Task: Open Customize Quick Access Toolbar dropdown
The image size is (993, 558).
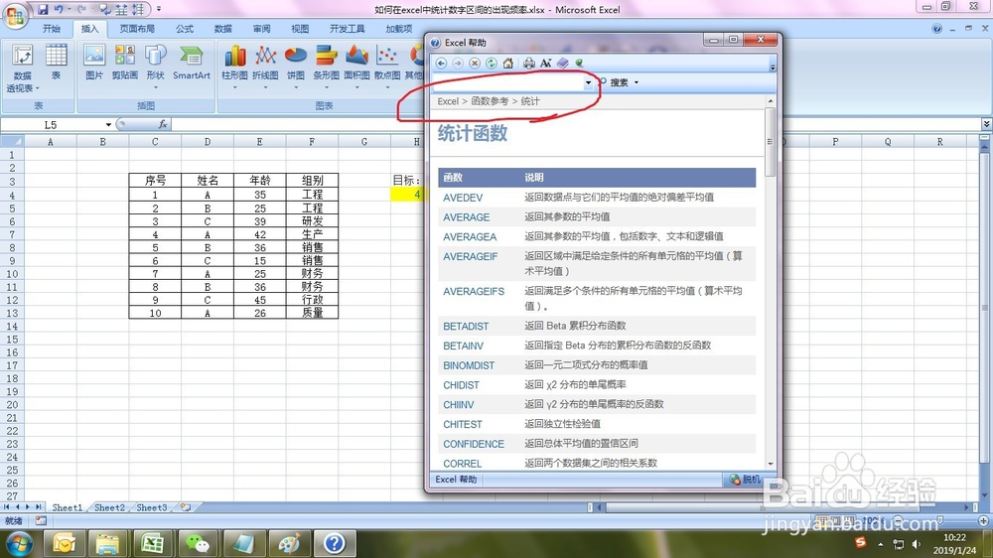Action: 159,9
